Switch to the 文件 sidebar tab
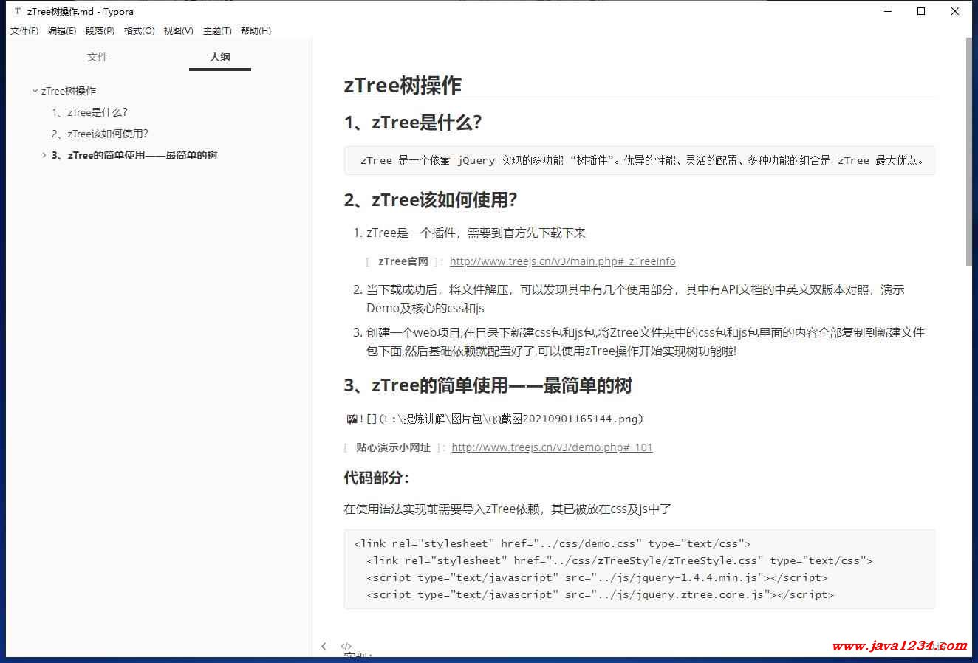 pos(98,57)
